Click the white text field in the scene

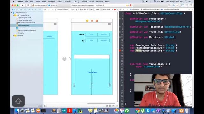click(x=92, y=57)
